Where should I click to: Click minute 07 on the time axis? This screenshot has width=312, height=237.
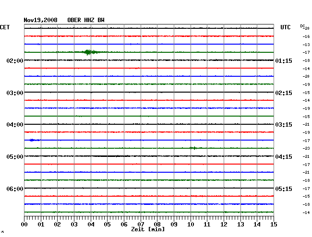point(141,225)
